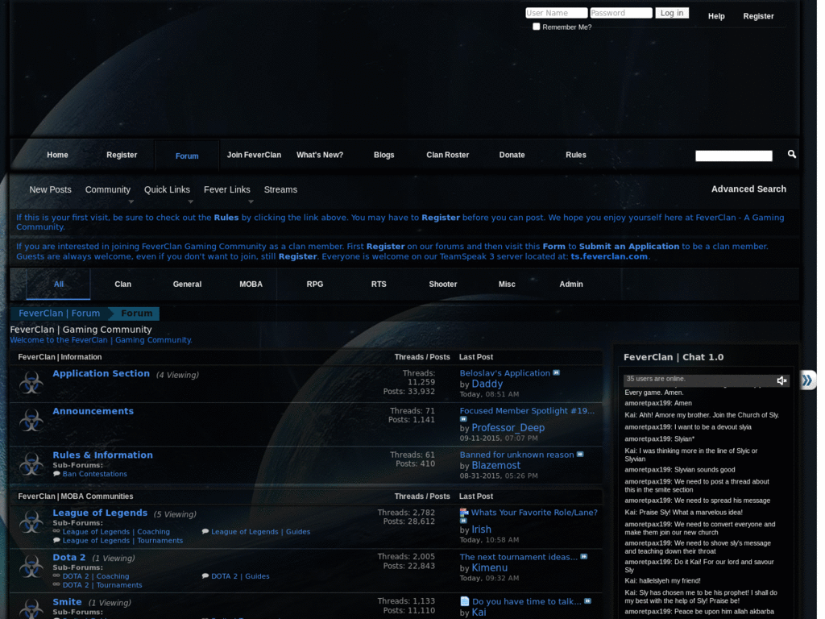Select the General category tab
This screenshot has height=619, width=825.
pos(187,284)
